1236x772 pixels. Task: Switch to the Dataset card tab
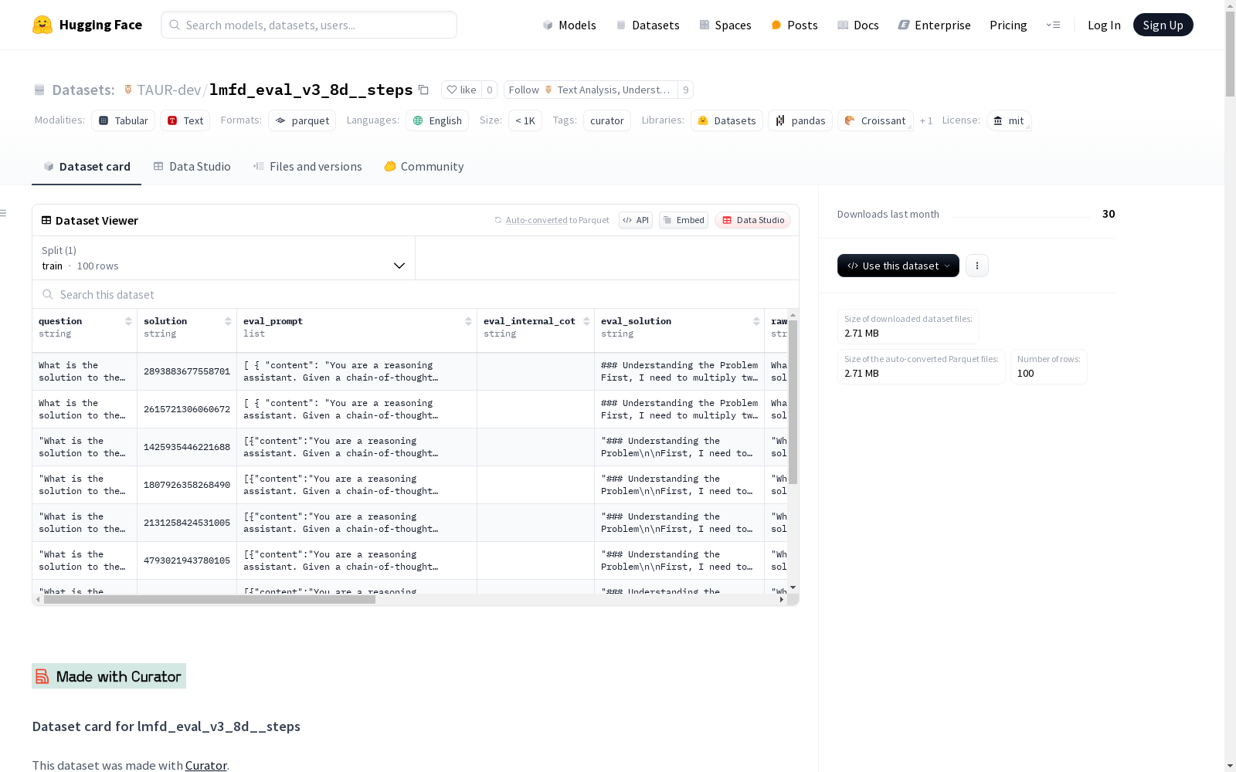click(x=87, y=167)
